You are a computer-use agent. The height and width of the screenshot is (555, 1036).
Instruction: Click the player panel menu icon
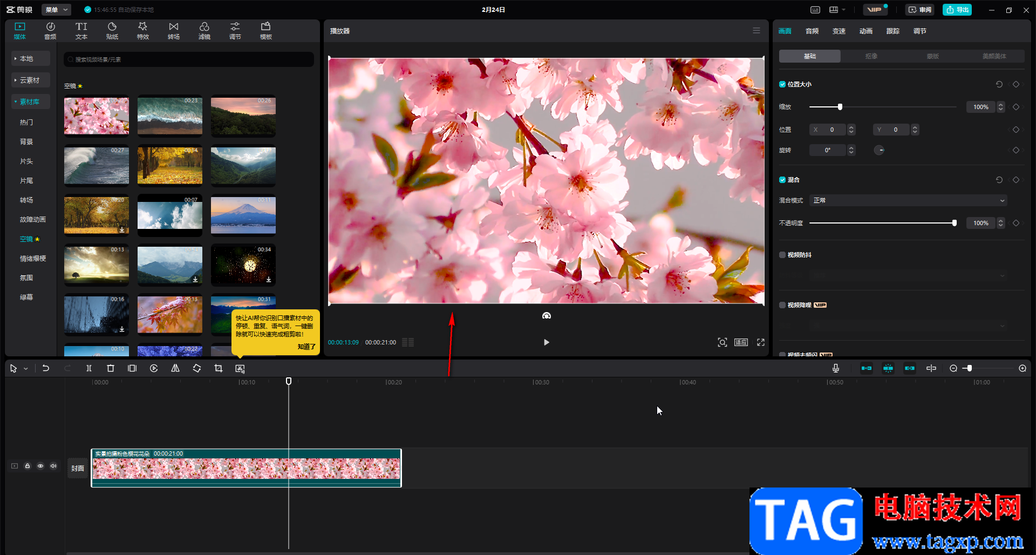point(756,31)
